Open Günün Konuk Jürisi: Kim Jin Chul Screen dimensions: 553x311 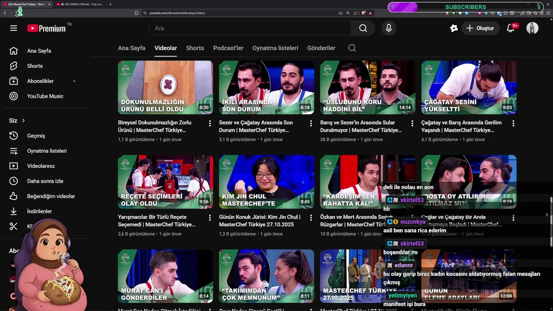(260, 220)
